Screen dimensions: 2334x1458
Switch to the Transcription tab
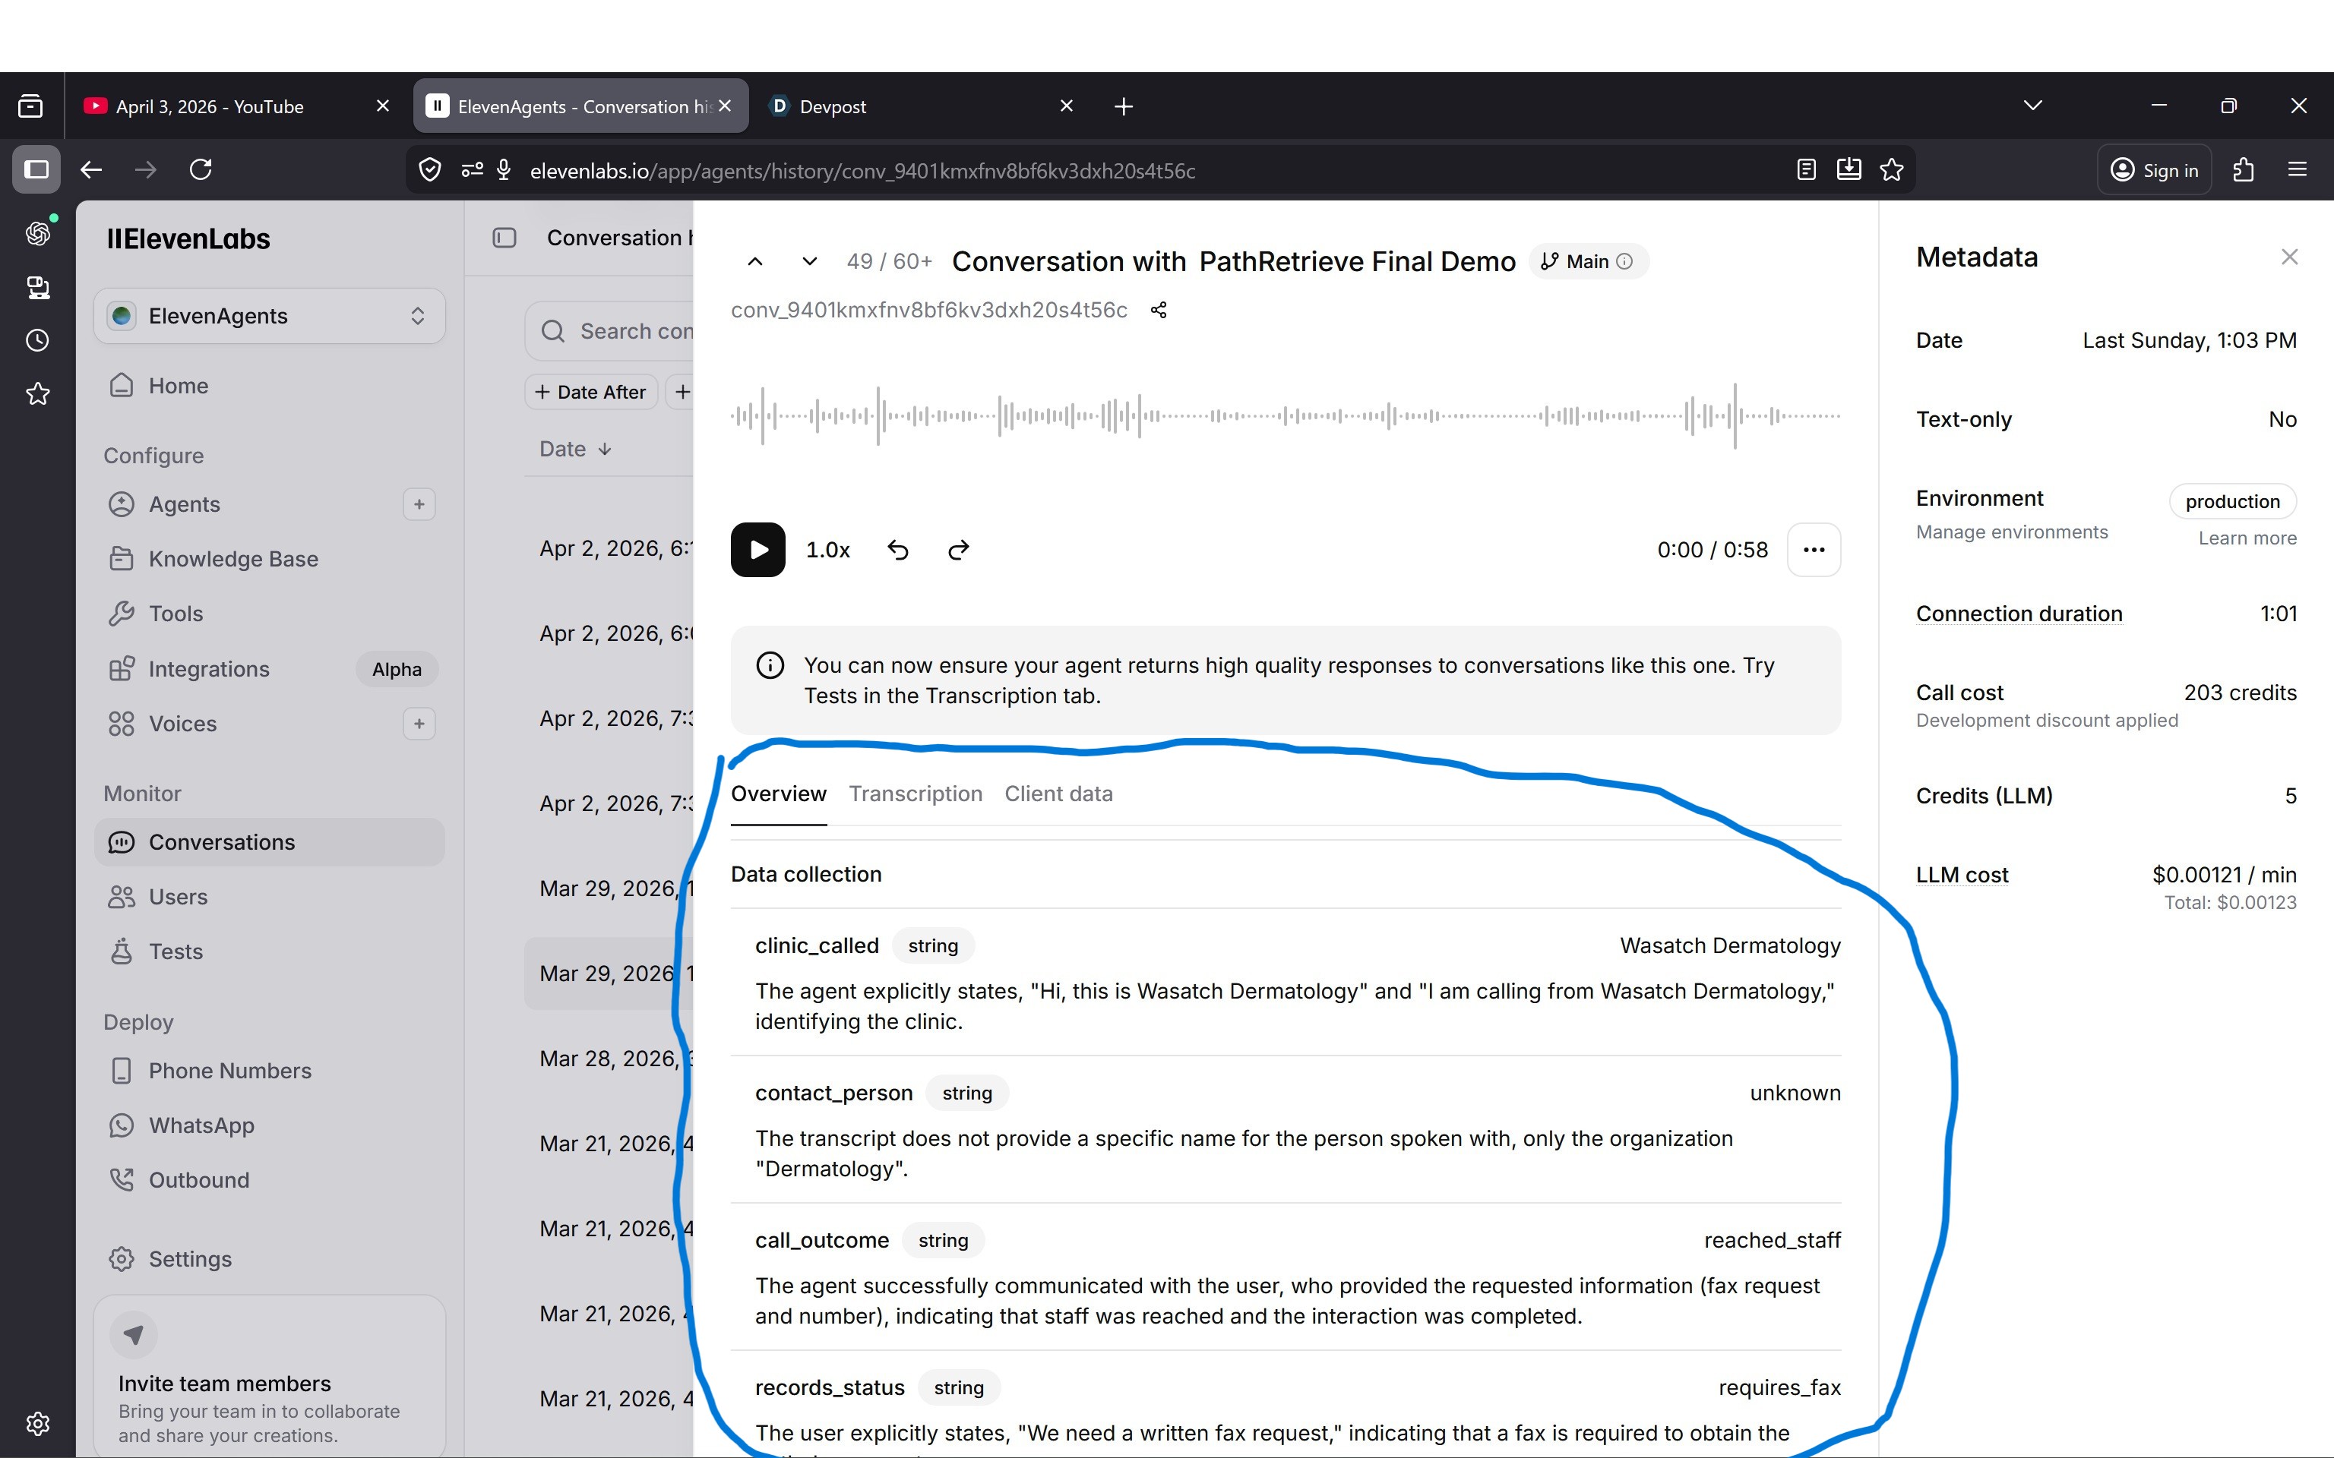click(x=916, y=794)
